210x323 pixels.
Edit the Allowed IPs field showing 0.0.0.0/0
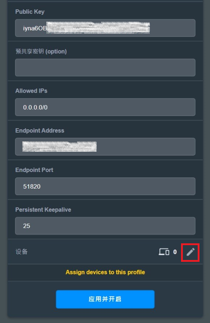[105, 107]
